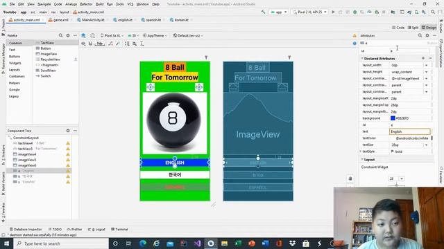The width and height of the screenshot is (444, 249).
Task: Open the layout_height dropdown arrow
Action: pyautogui.click(x=426, y=72)
